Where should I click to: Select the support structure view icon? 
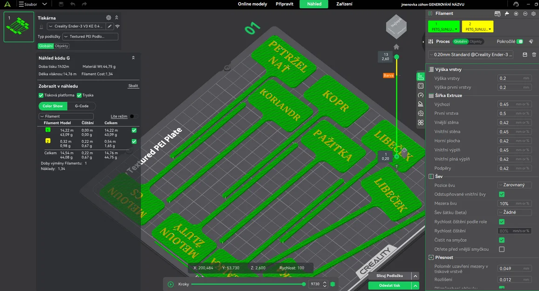click(x=421, y=104)
